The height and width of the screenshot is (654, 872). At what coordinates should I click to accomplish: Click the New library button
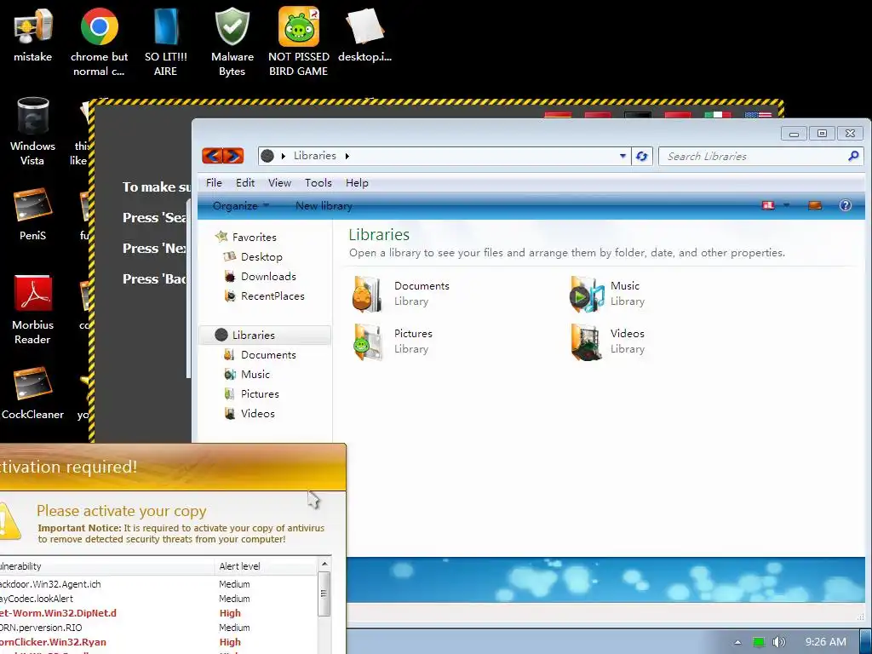click(324, 206)
